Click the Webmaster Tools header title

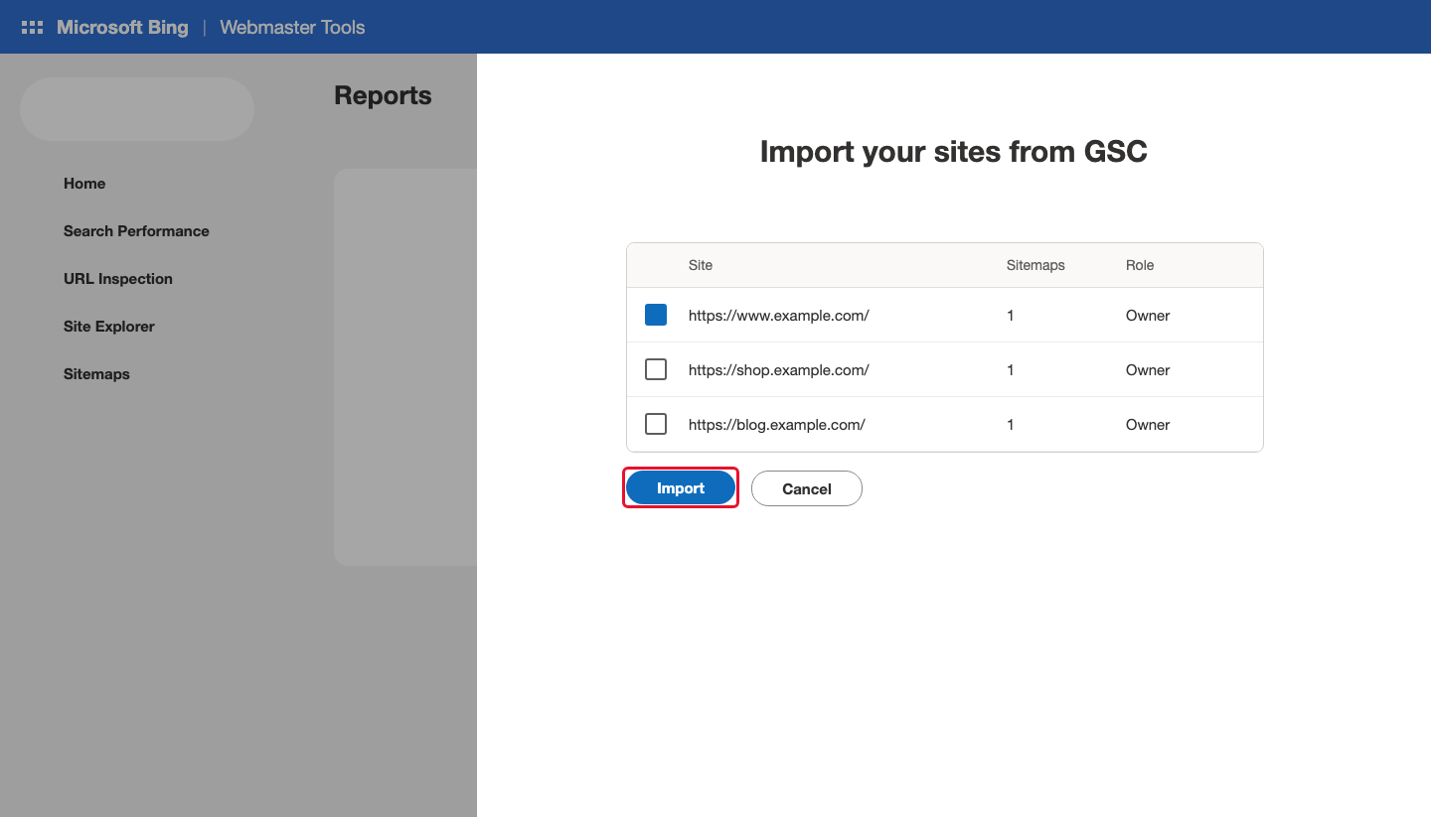[292, 28]
